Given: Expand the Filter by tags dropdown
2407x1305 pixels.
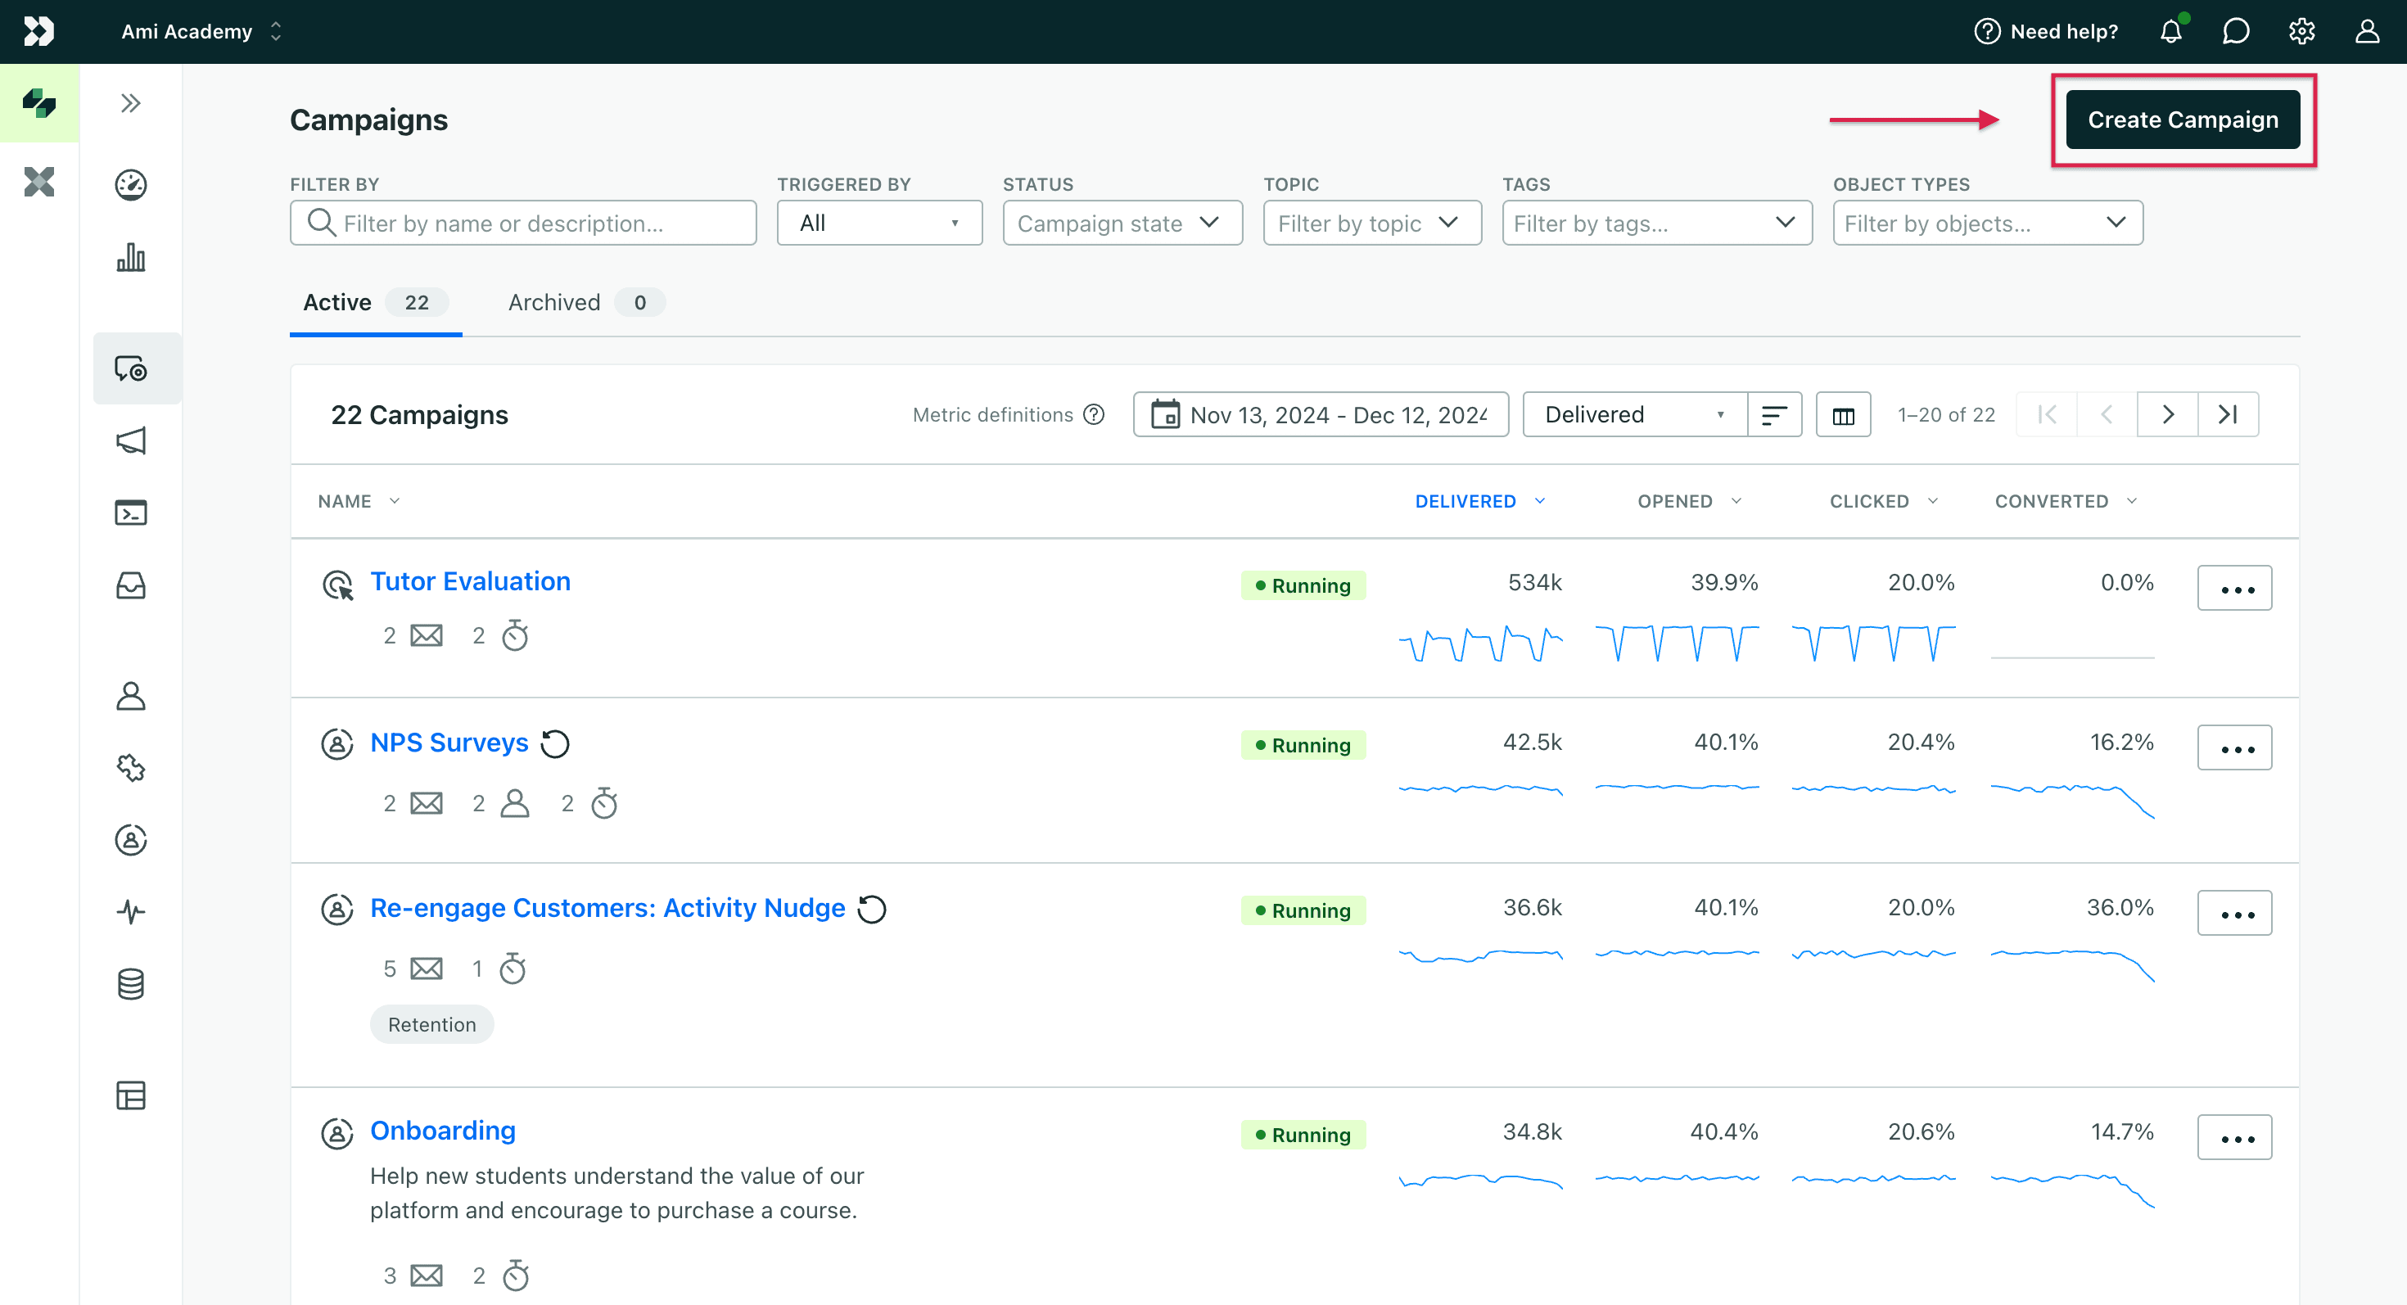Looking at the screenshot, I should [x=1657, y=223].
